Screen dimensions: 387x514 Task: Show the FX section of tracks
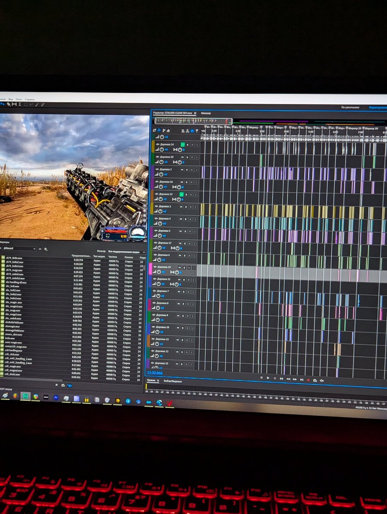pyautogui.click(x=159, y=130)
